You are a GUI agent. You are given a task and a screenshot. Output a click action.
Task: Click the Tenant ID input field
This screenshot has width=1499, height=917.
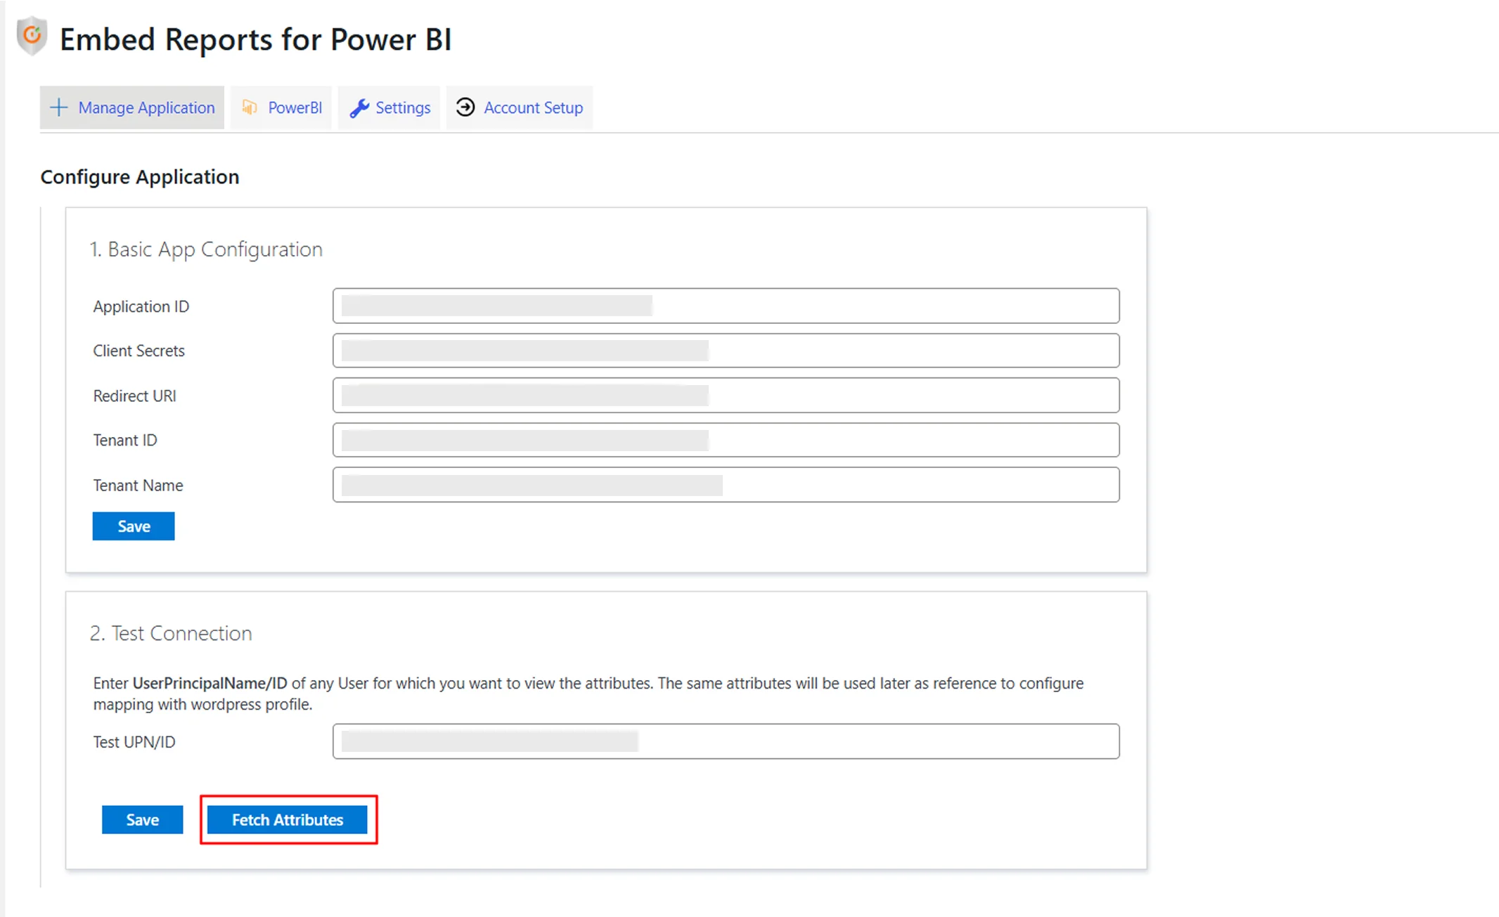pos(726,440)
